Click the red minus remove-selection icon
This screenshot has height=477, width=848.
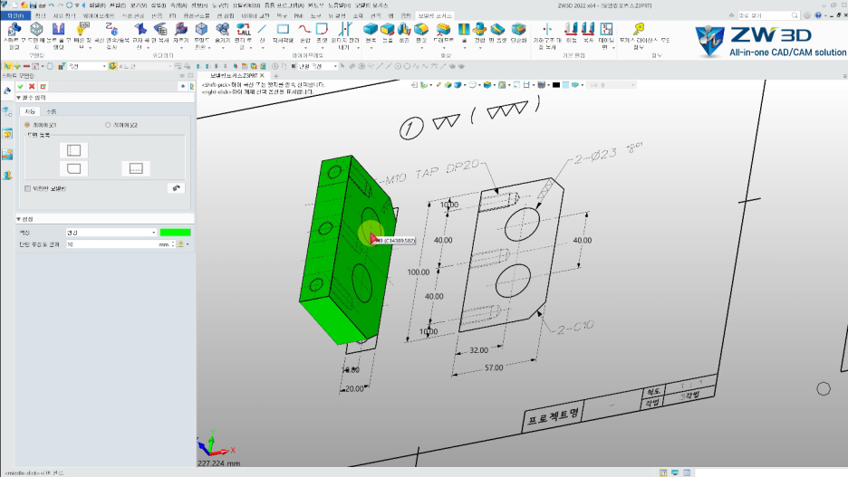point(26,66)
